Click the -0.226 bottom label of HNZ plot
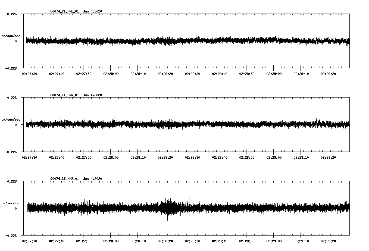Screen dimensions: 369x251 coord(11,236)
